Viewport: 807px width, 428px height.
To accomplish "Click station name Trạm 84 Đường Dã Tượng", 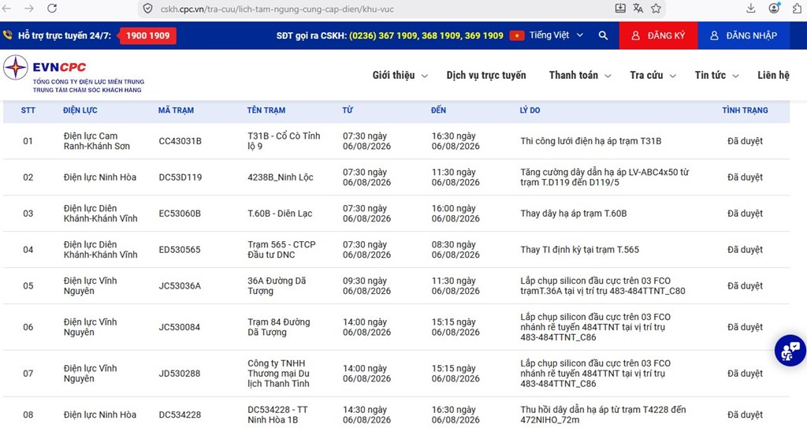I will 279,327.
